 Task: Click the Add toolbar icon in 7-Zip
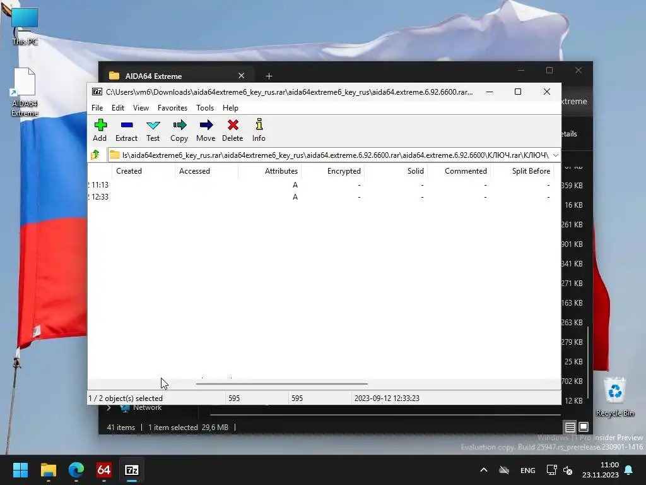(100, 130)
